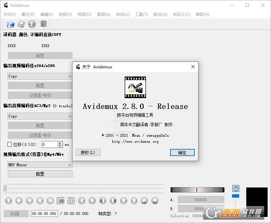This screenshot has width=271, height=223.
Task: Go to previous frame with left arrow
Action: coord(19,201)
